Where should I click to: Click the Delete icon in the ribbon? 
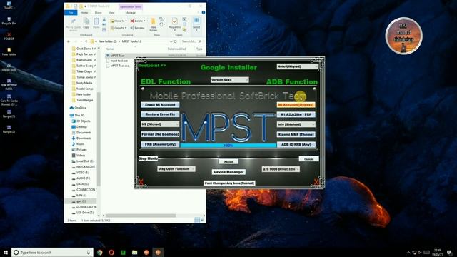coord(138,21)
